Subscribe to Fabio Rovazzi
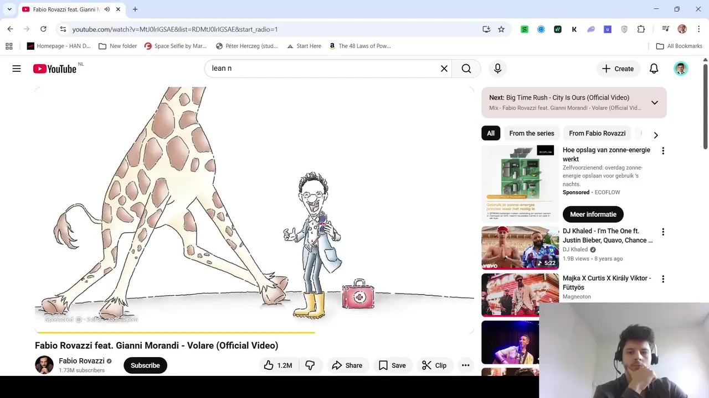 [145, 365]
